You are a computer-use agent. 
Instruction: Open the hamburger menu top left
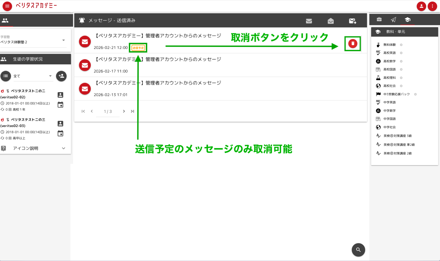coord(7,6)
